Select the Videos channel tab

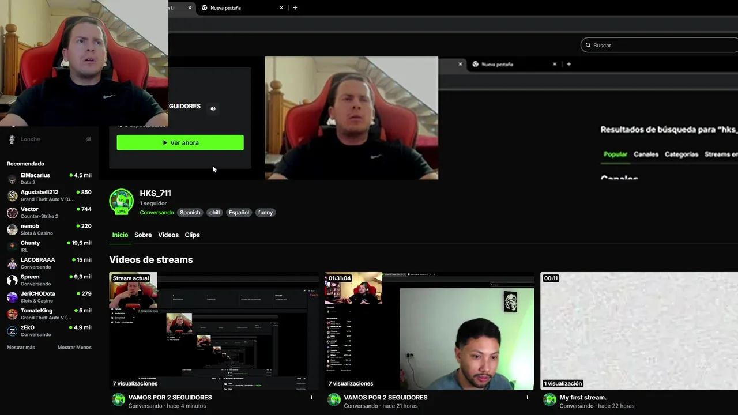(x=168, y=235)
